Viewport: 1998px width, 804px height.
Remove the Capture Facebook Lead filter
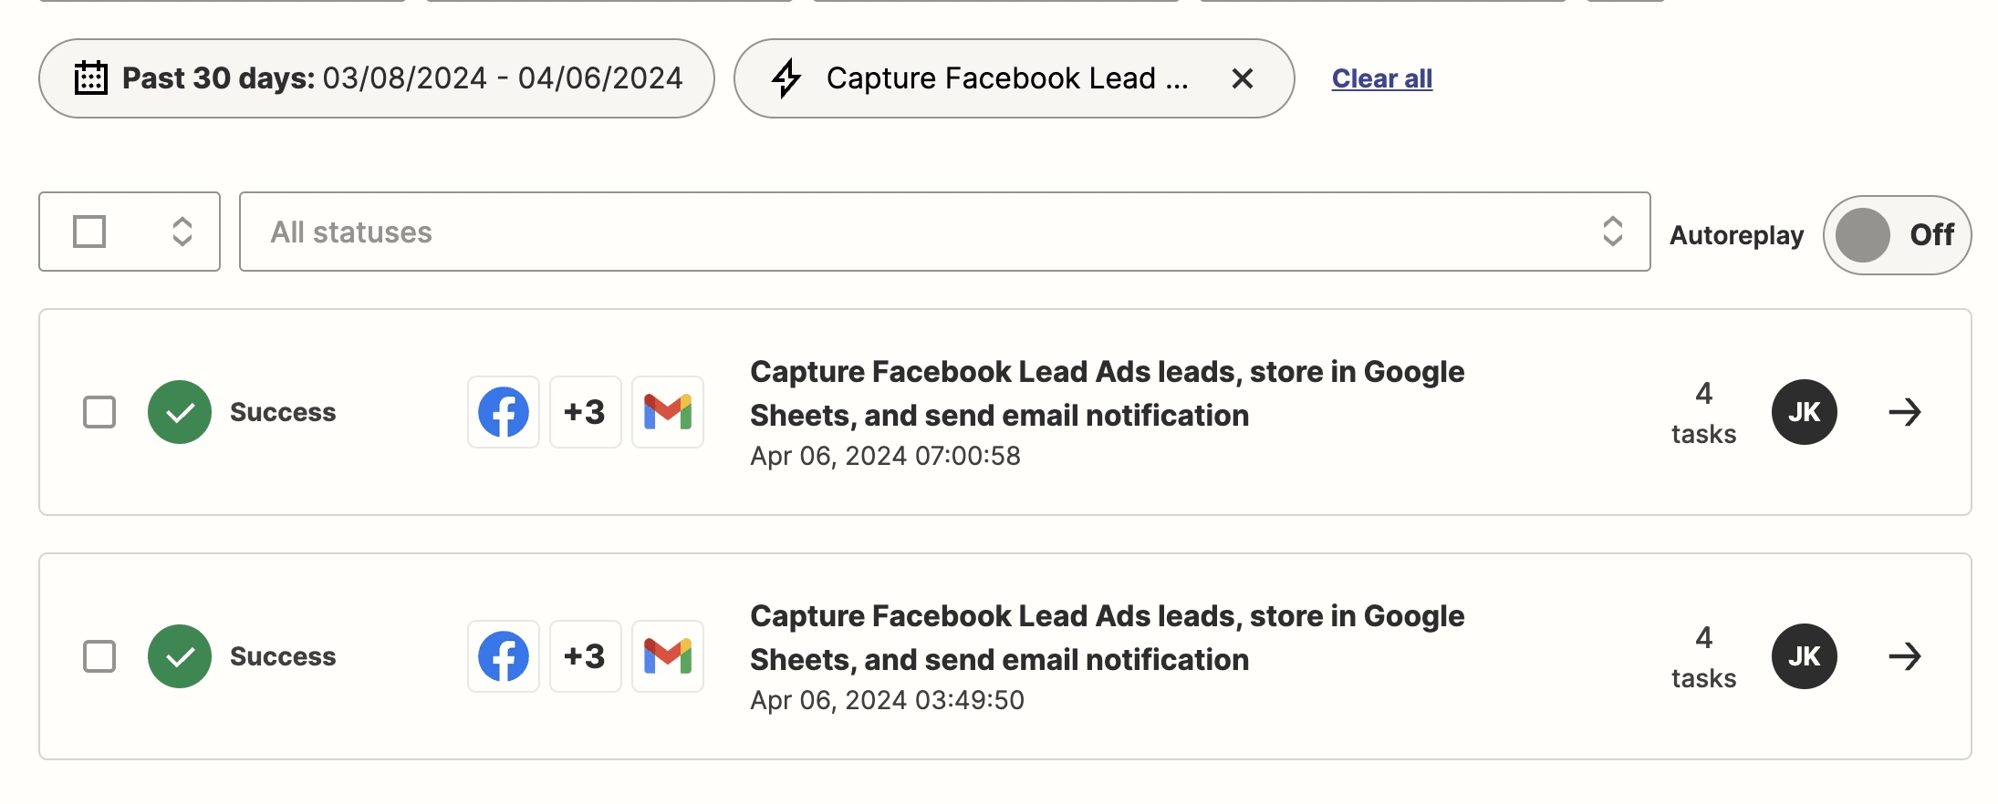(x=1242, y=78)
